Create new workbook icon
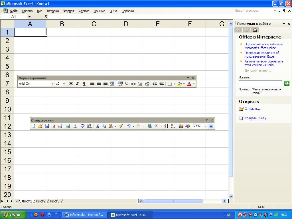The width and height of the screenshot is (292, 219). point(34,126)
